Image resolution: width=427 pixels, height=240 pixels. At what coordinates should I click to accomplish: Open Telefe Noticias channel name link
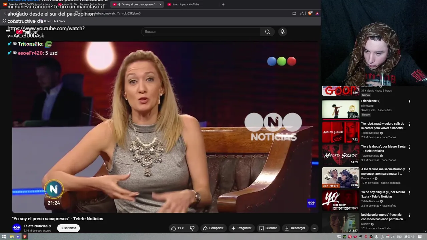(36, 226)
